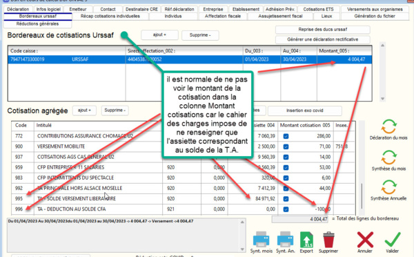Toggle checkbox on row 772 Assurance Chomage
The height and width of the screenshot is (257, 414).
coord(286,136)
